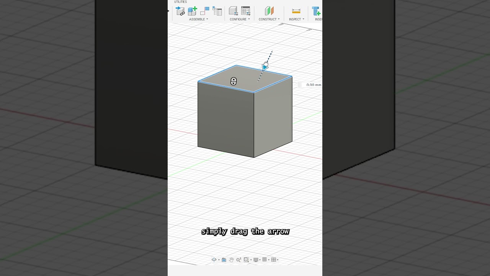Screen dimensions: 490x276
Task: Click the Viewports layout icon
Action: [x=273, y=260]
